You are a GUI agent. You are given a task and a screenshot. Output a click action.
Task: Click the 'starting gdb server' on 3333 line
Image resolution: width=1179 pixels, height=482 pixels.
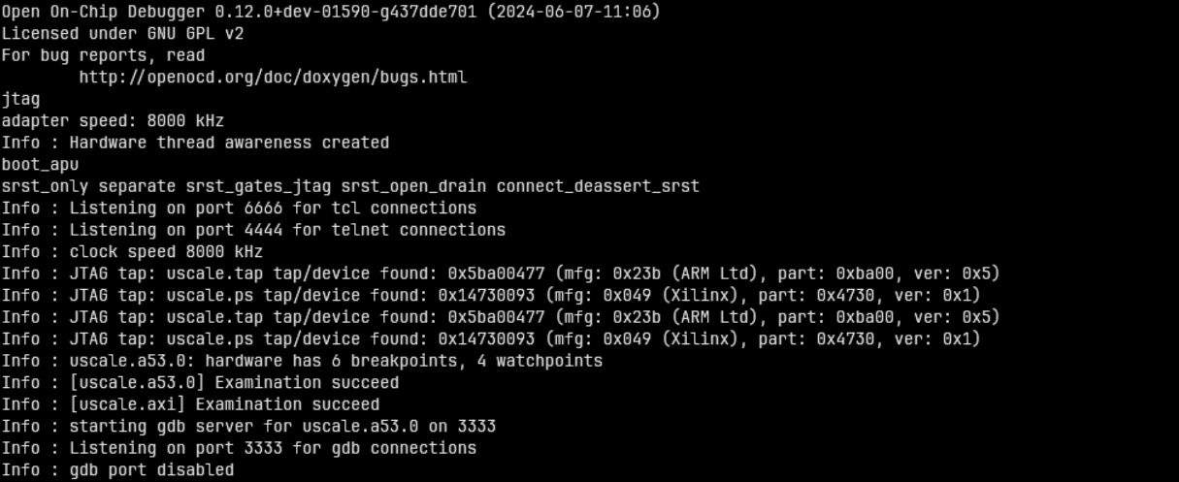coord(248,427)
